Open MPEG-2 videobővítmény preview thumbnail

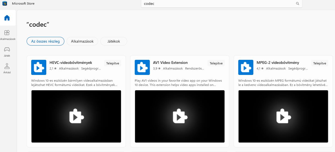tap(283, 116)
